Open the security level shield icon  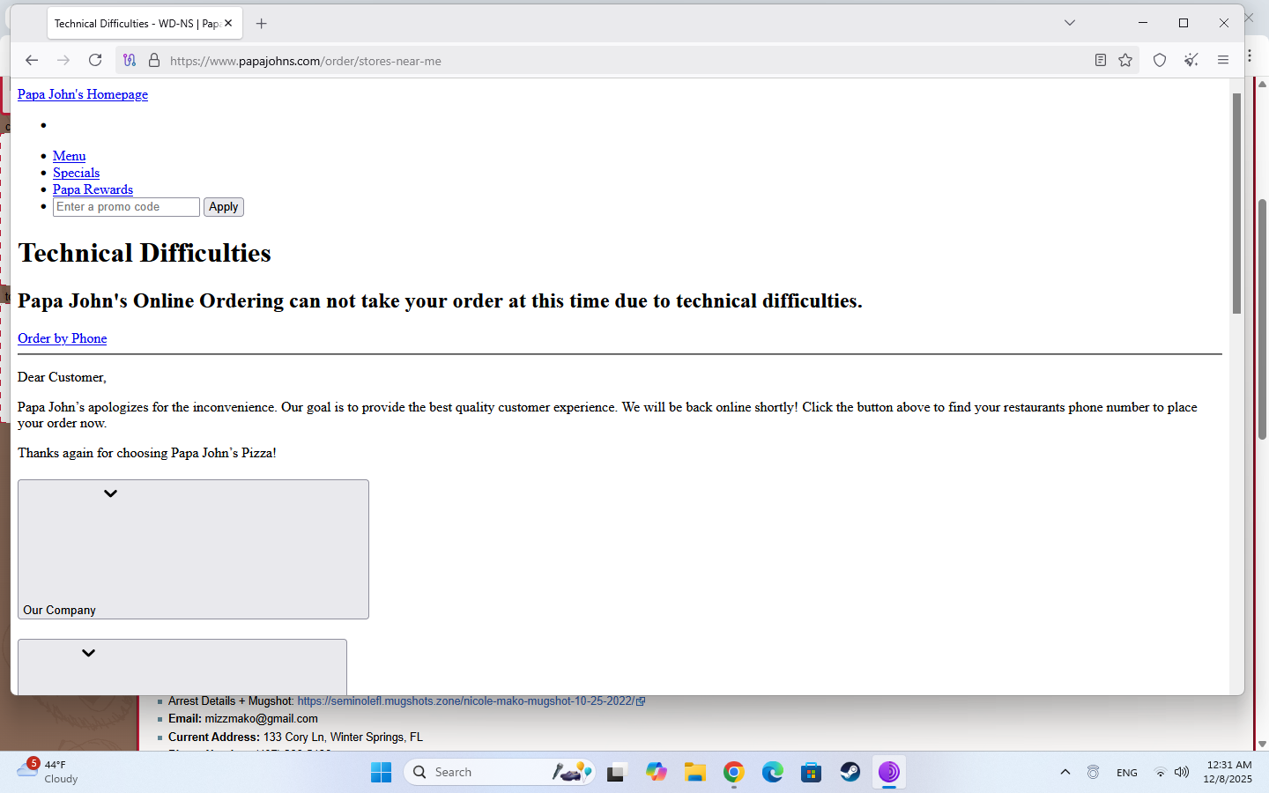pyautogui.click(x=1160, y=60)
